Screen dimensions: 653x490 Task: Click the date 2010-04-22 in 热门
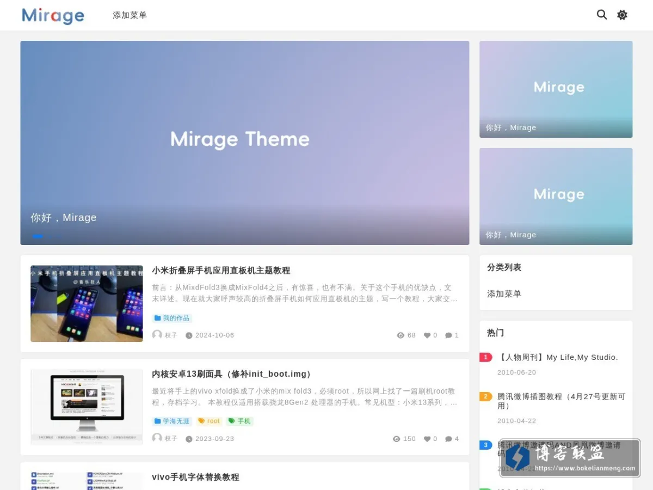(x=516, y=421)
